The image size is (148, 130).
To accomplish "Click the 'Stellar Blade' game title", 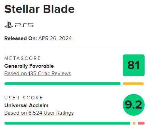I will [40, 9].
